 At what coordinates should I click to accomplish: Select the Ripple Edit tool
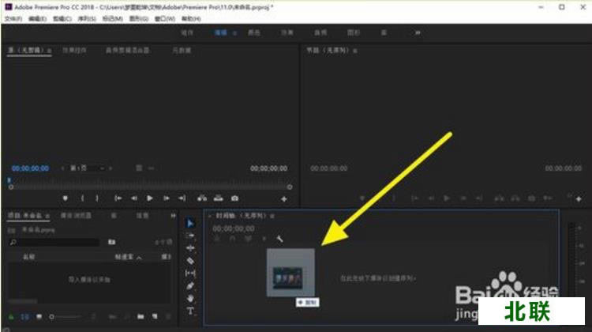click(190, 247)
